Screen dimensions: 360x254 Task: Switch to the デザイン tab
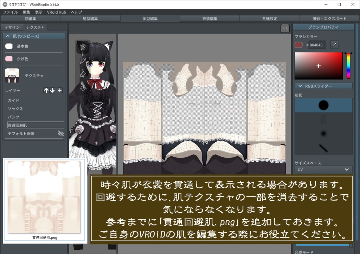point(12,27)
